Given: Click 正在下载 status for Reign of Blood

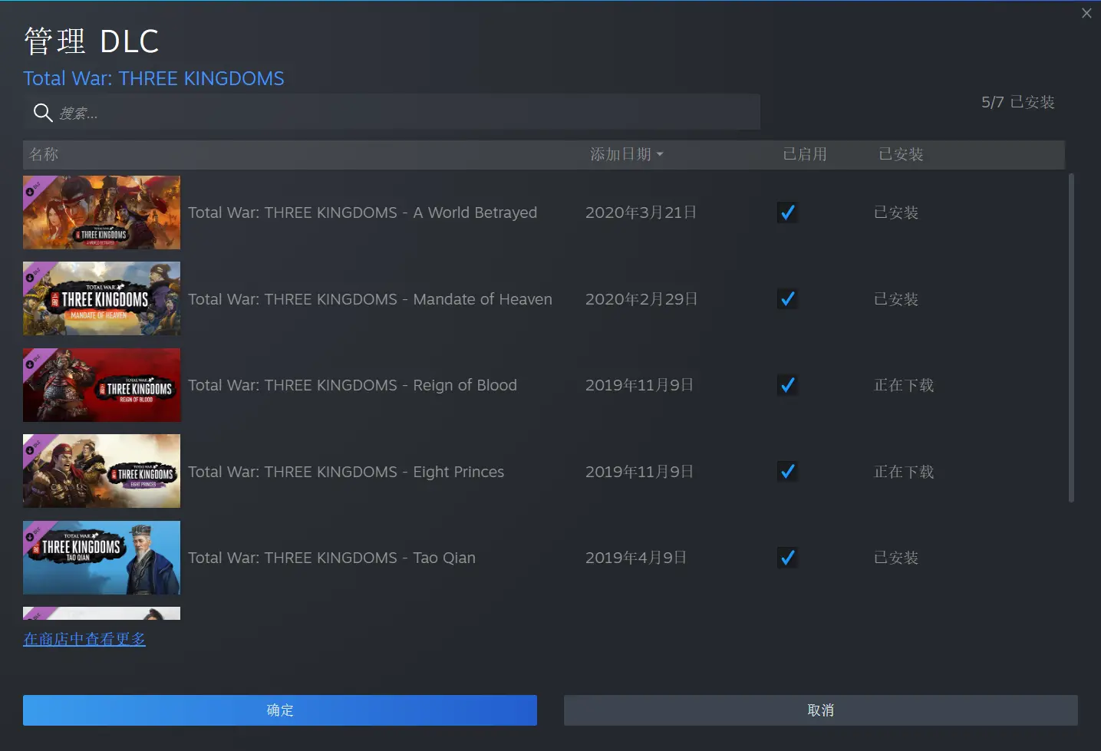Looking at the screenshot, I should [904, 385].
